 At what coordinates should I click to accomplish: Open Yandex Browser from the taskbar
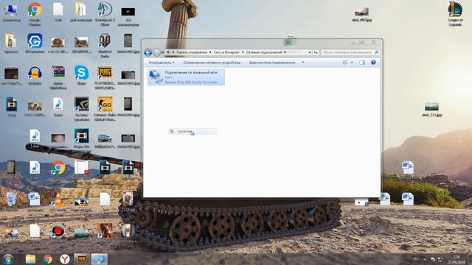65,259
